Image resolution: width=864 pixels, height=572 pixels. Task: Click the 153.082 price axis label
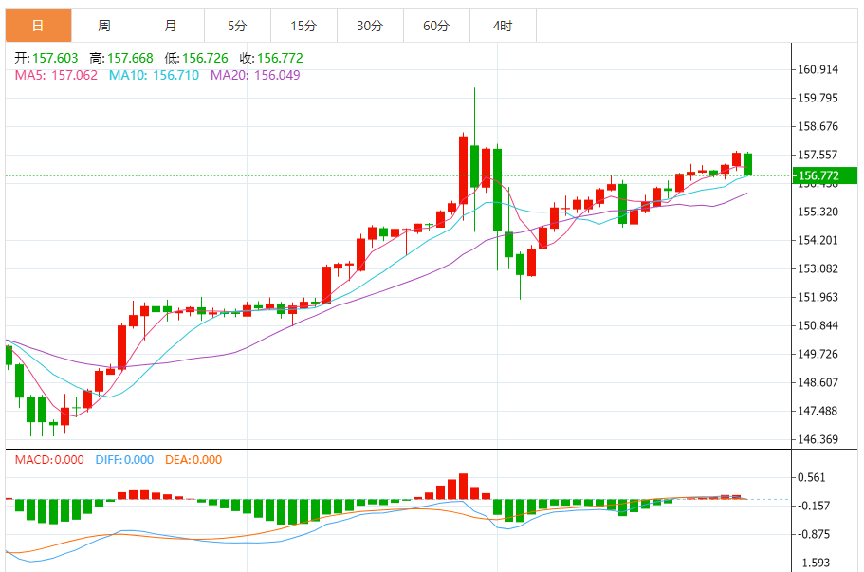[x=818, y=268]
